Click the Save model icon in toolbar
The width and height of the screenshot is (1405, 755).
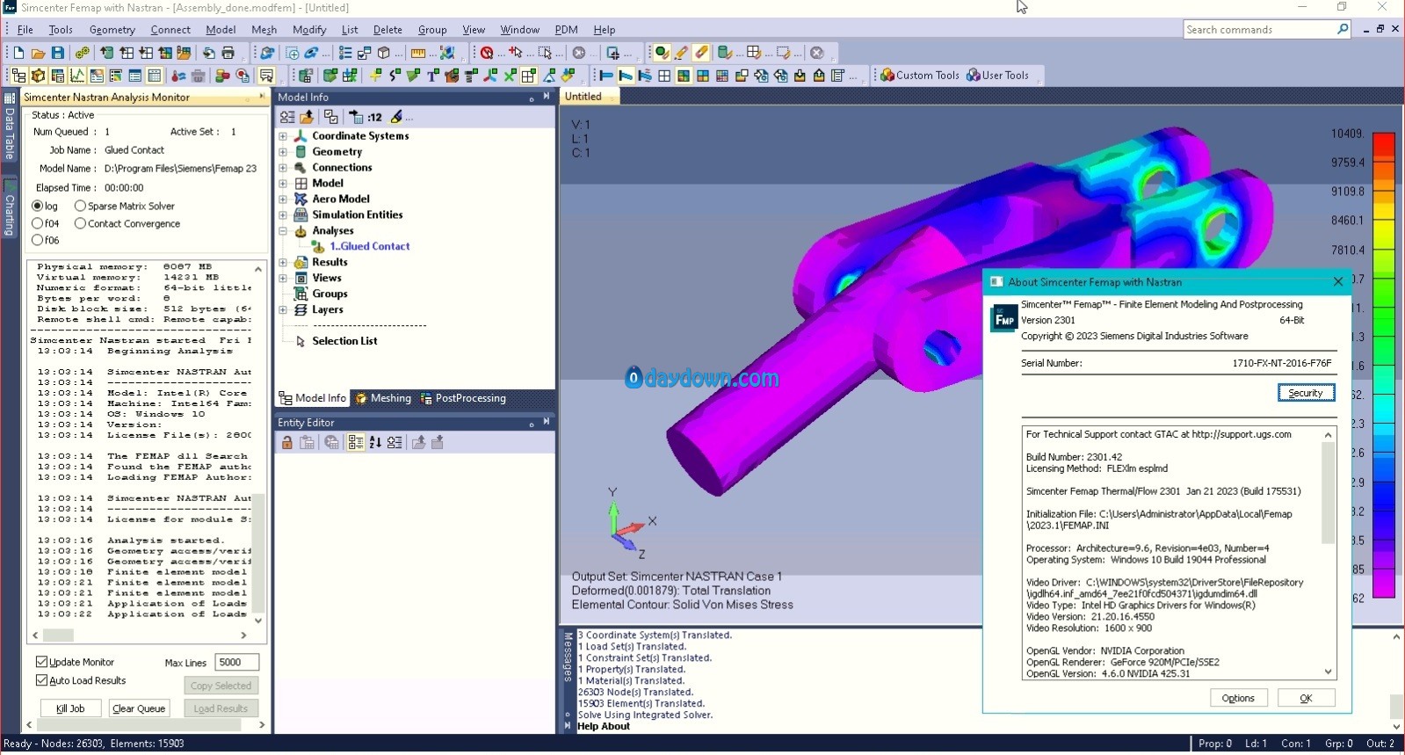58,54
